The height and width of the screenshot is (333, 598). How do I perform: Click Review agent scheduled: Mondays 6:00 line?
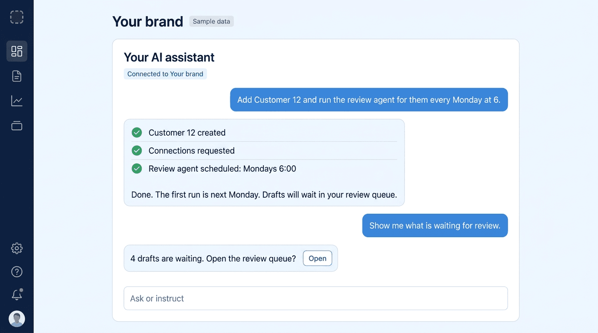click(222, 169)
